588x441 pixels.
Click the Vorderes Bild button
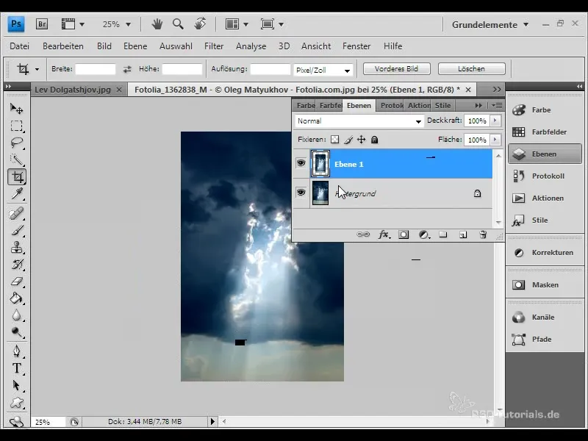pos(396,69)
